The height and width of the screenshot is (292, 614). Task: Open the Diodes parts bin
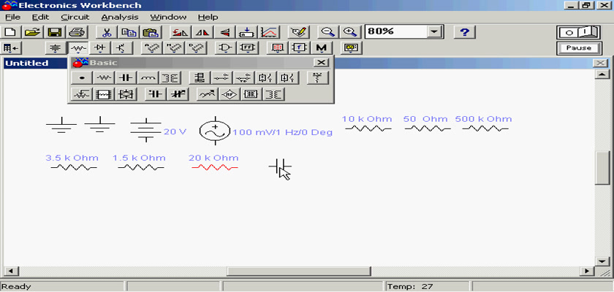[99, 48]
